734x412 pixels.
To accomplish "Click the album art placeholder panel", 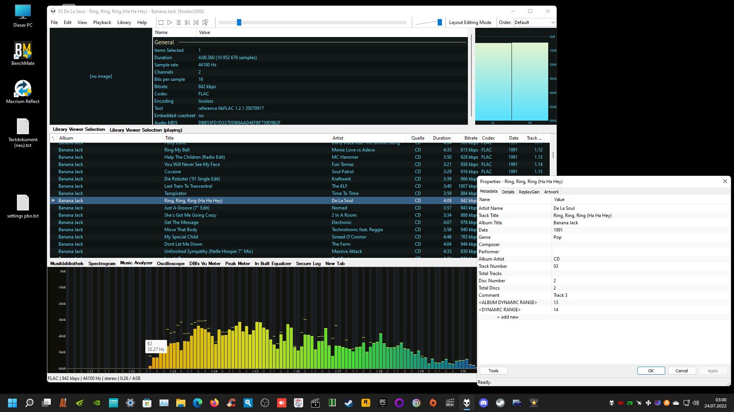I will click(x=101, y=76).
